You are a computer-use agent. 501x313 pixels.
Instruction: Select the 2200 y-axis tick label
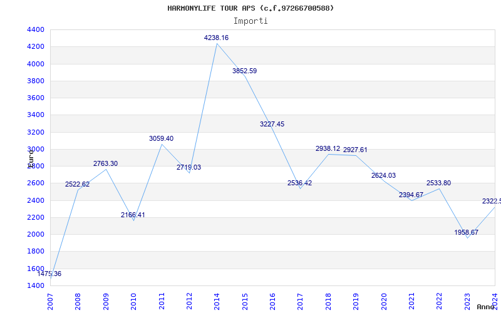36,217
